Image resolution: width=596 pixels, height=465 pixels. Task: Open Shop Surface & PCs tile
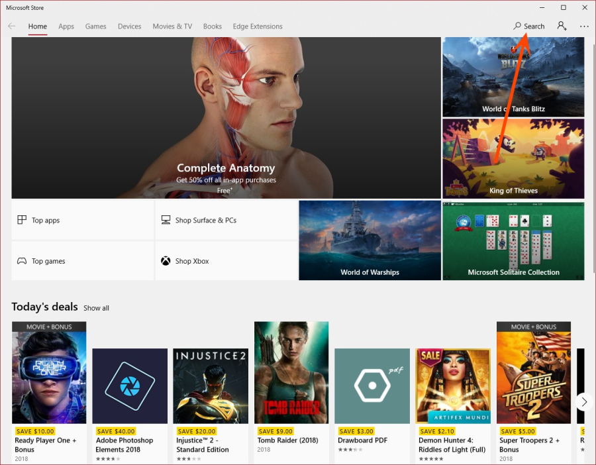(x=226, y=220)
